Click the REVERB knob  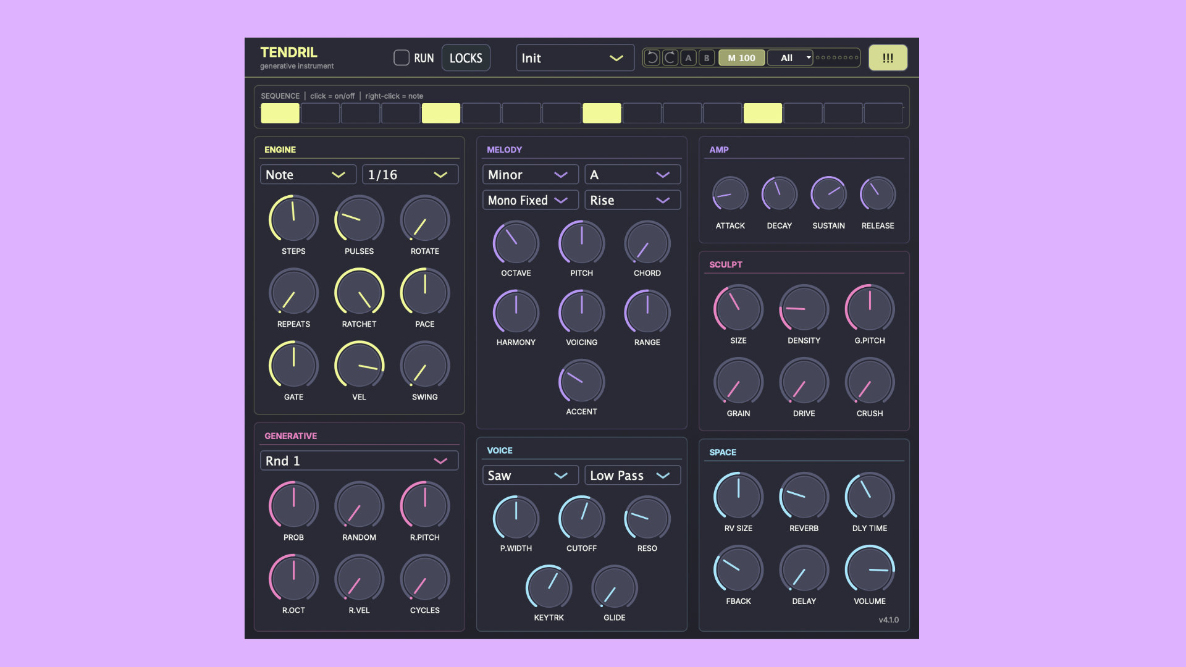(x=804, y=496)
